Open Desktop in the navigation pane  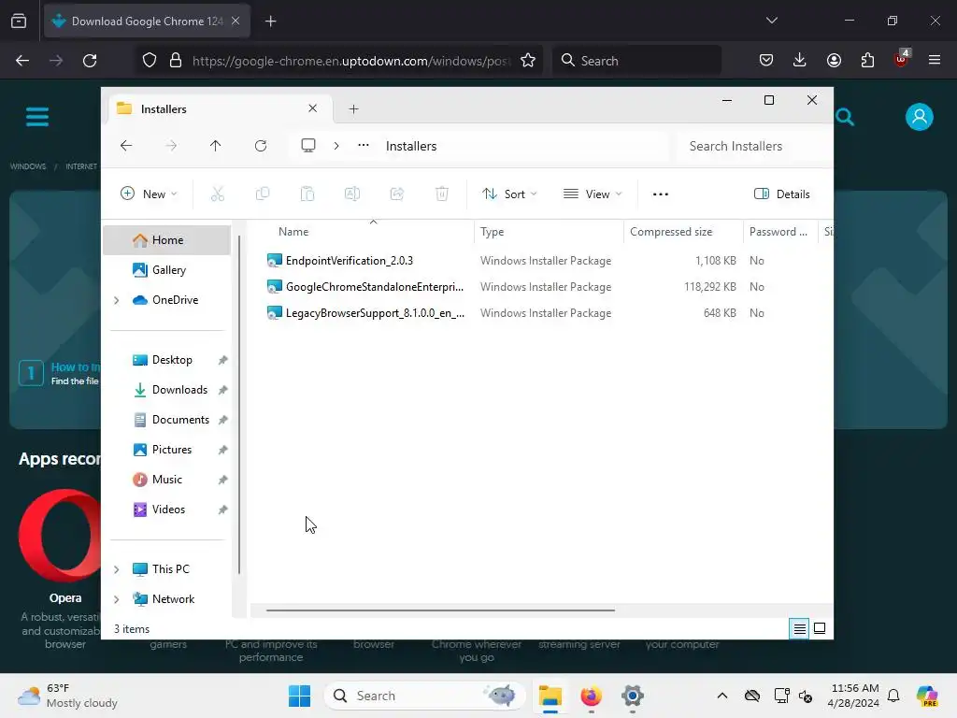(x=166, y=360)
